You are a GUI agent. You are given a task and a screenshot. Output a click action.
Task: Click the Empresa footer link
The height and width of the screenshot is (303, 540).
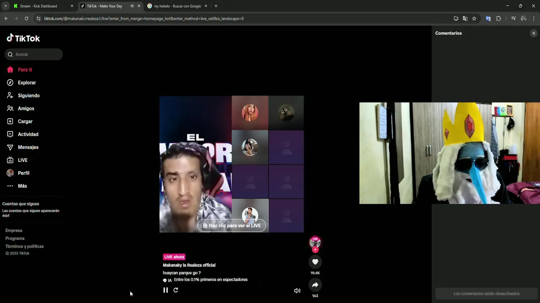pyautogui.click(x=14, y=231)
